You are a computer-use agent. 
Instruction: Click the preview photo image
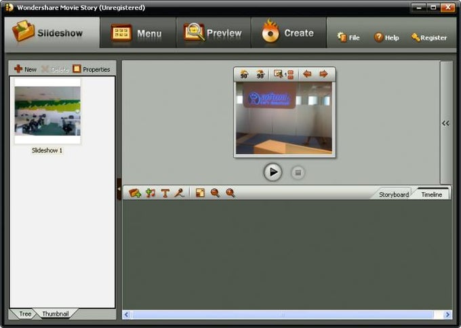(x=284, y=118)
